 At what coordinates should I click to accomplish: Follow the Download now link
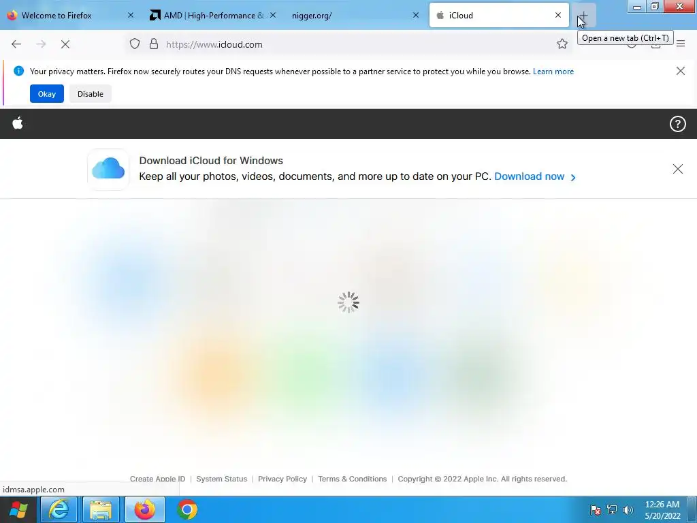coord(529,176)
